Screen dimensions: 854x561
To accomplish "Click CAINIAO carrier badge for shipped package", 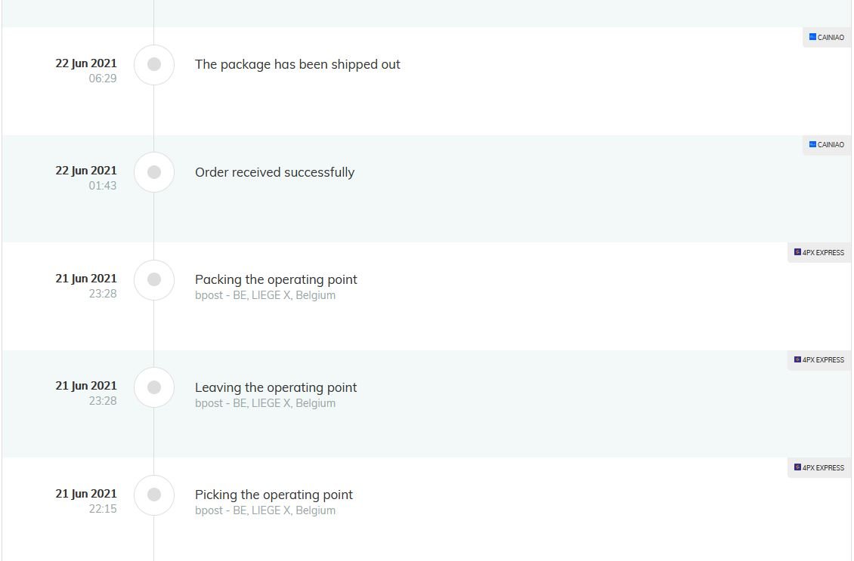I will point(826,37).
